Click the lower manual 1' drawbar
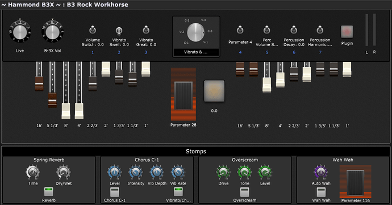 (347, 69)
